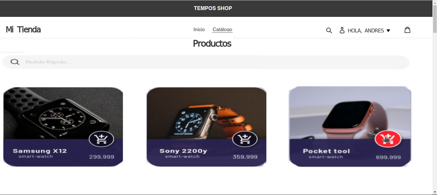Click the Samsung X12 product title
437x195 pixels.
(x=40, y=151)
